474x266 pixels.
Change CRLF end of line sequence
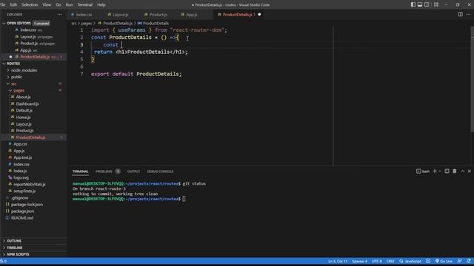tap(390, 261)
